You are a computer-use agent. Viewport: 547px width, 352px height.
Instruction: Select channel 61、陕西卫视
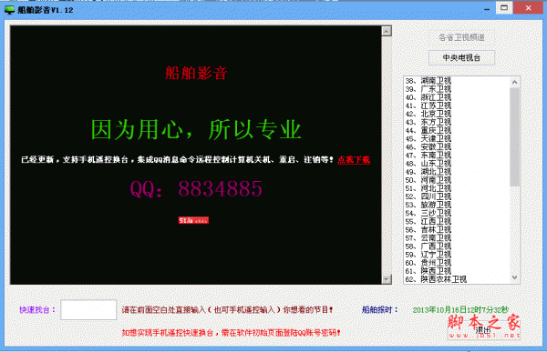pyautogui.click(x=428, y=271)
